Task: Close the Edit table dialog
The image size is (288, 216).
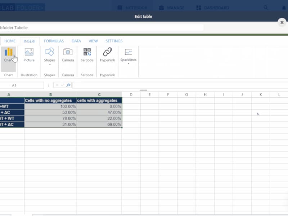Action: point(282,22)
